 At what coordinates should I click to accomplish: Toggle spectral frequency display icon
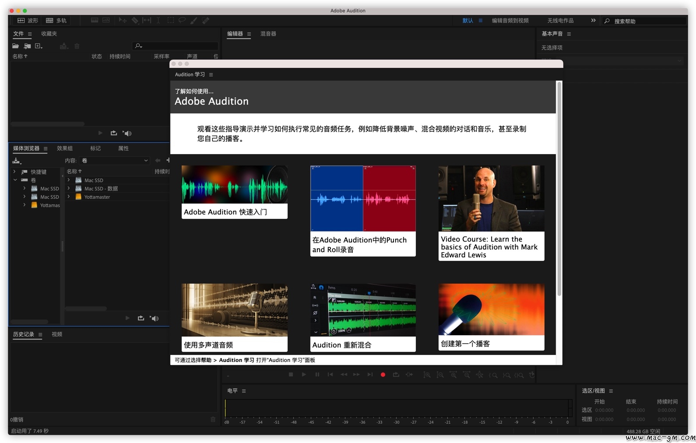(95, 21)
